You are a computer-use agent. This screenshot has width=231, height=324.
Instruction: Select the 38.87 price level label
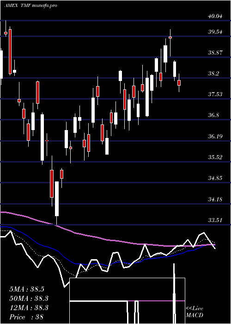click(x=215, y=53)
